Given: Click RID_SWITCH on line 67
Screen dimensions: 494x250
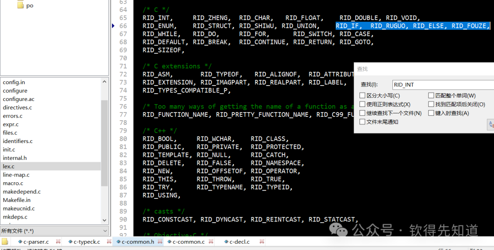Looking at the screenshot, I should [312, 34].
